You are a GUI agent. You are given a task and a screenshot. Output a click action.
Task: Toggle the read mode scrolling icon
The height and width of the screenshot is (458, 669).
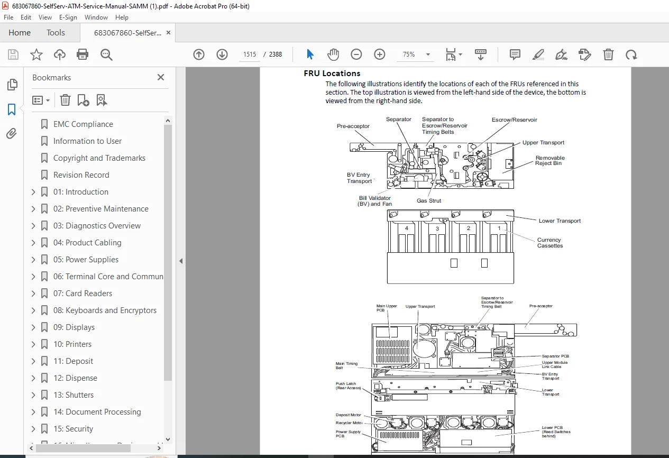point(480,54)
